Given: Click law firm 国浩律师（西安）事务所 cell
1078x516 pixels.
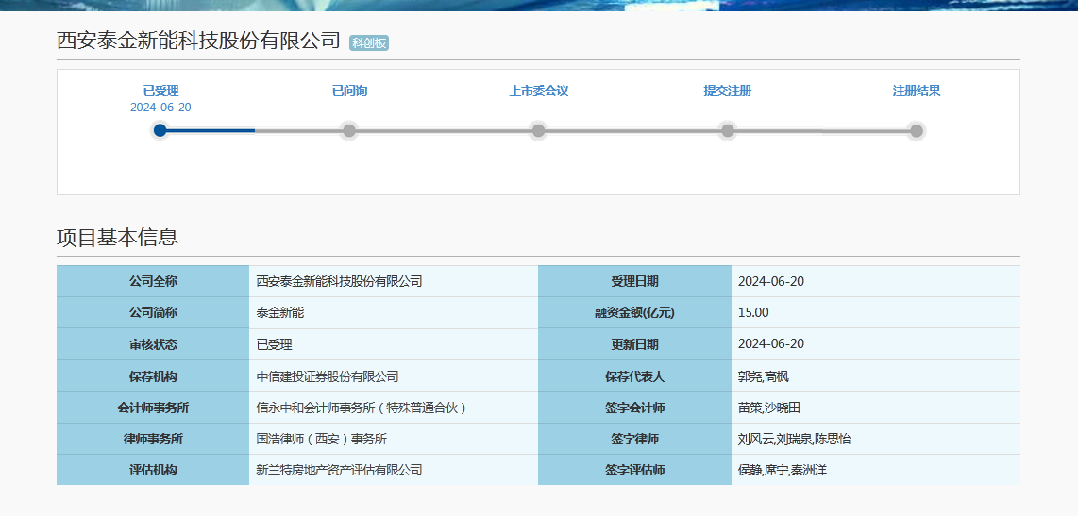Looking at the screenshot, I should tap(322, 439).
